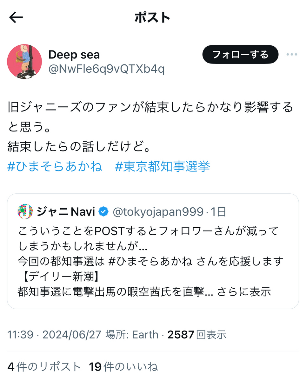Open the Deep sea display name

point(74,55)
